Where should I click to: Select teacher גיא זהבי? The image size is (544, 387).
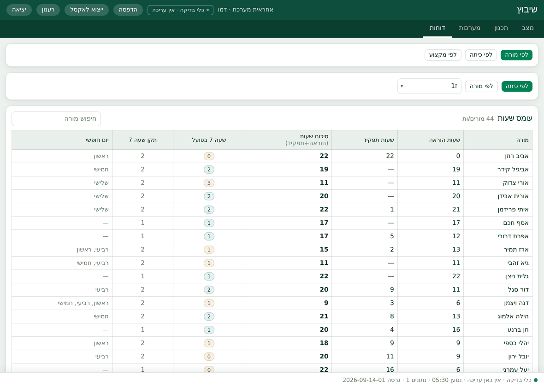tap(518, 263)
